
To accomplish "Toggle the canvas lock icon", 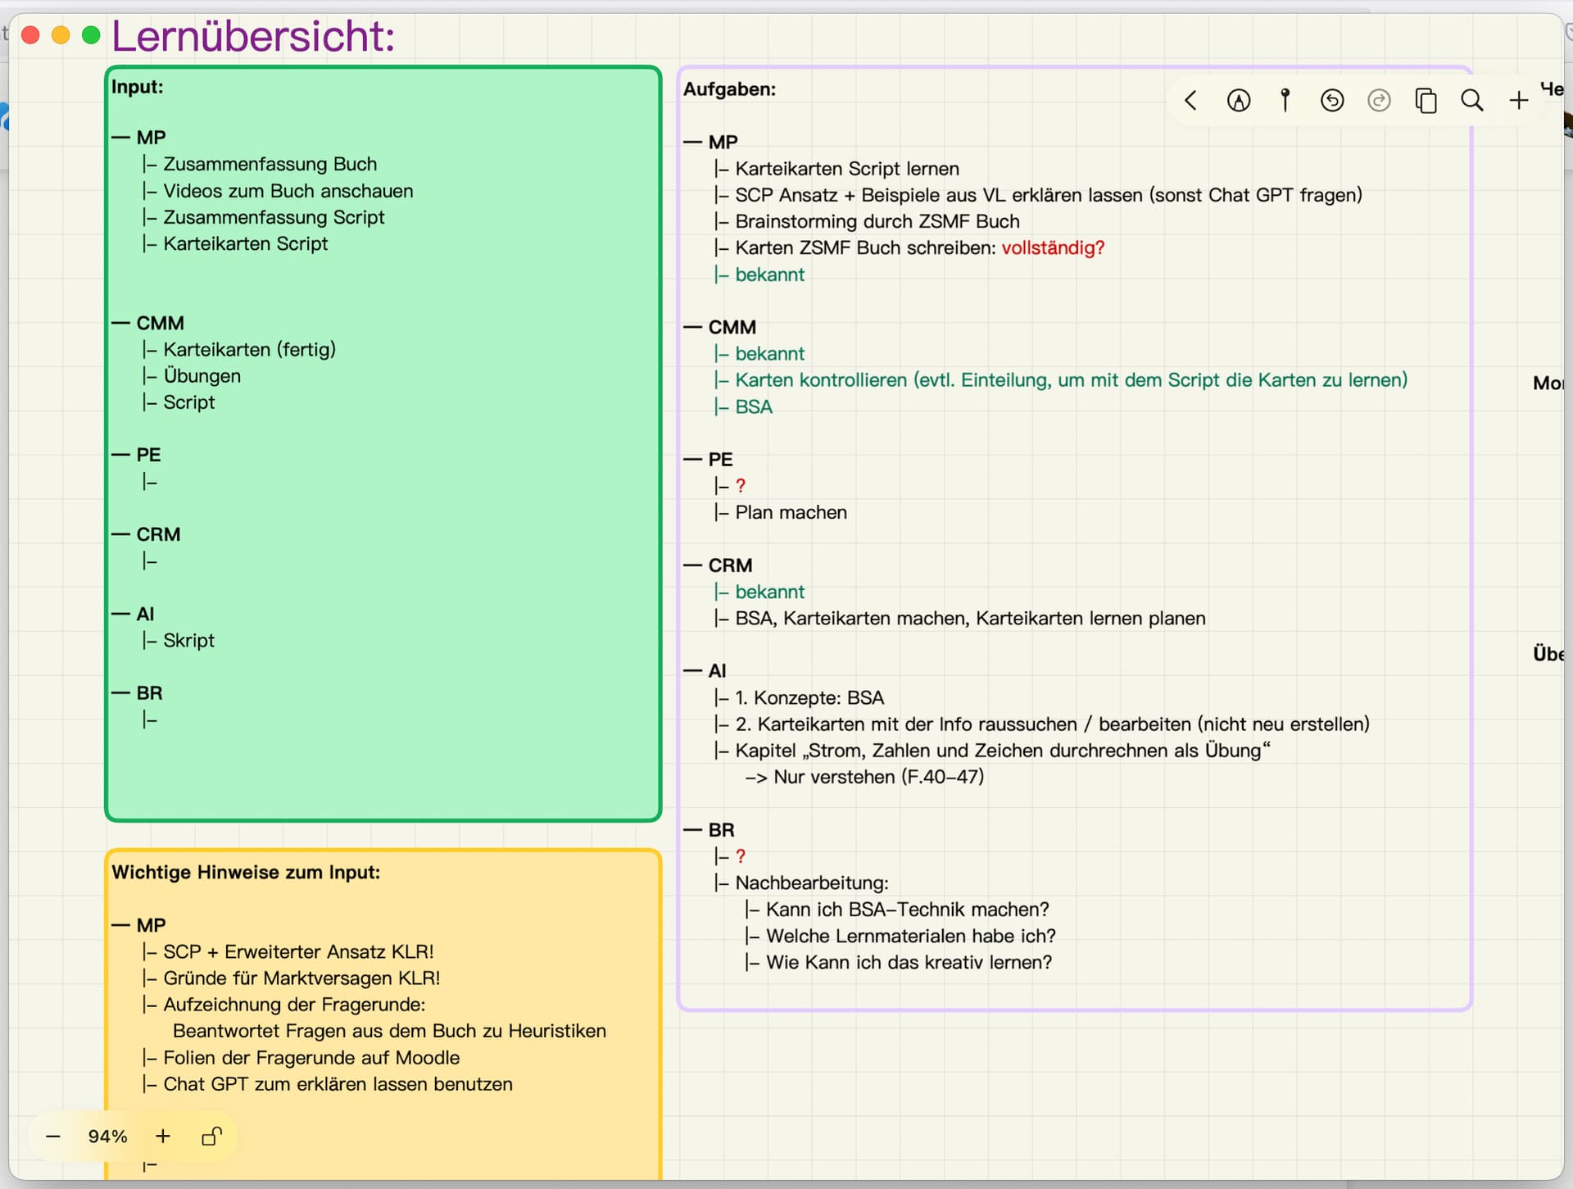I will click(x=211, y=1137).
